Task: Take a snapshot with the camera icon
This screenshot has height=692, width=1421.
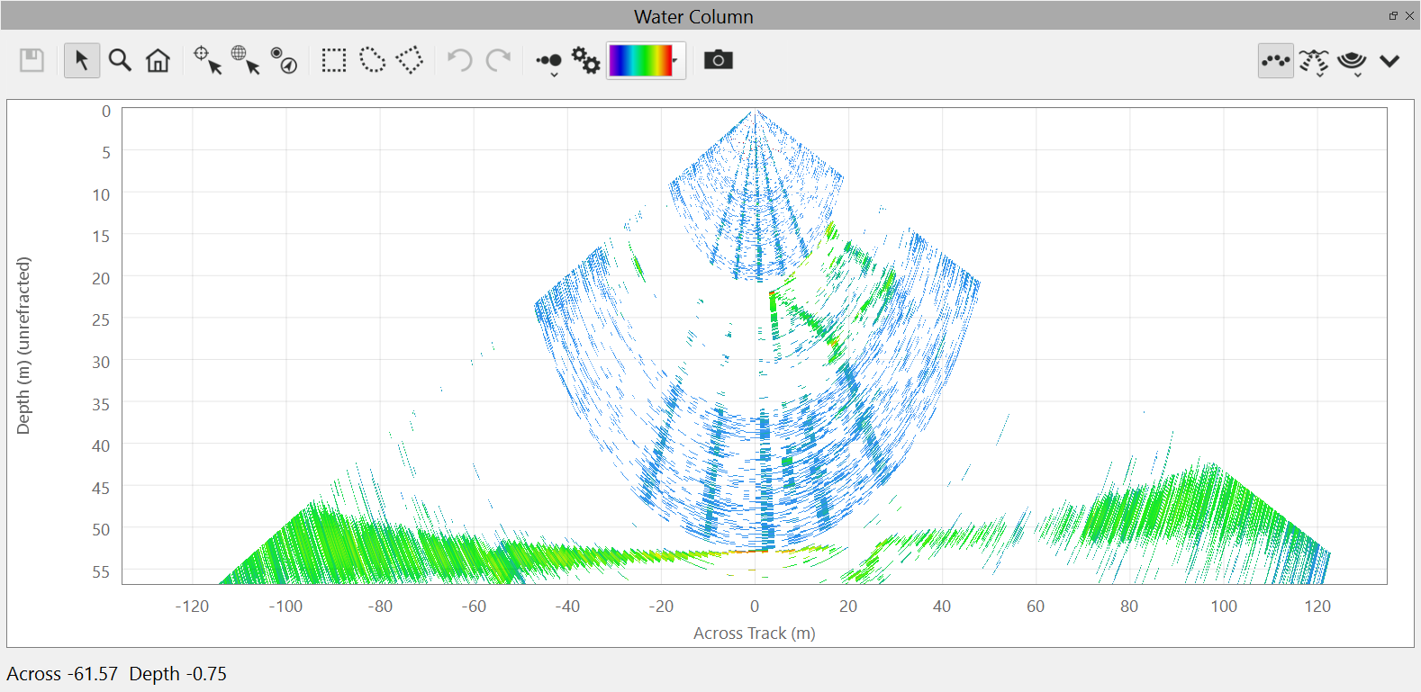Action: click(x=718, y=60)
